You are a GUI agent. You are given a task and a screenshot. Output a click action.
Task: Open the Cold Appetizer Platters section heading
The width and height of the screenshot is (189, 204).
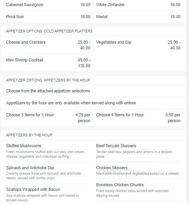(x=49, y=31)
